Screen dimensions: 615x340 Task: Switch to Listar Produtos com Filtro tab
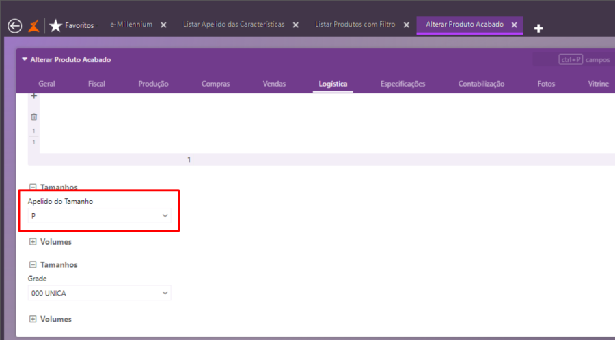coord(355,25)
